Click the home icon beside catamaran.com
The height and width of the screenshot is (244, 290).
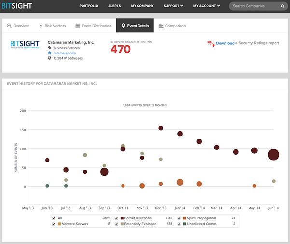click(x=50, y=54)
